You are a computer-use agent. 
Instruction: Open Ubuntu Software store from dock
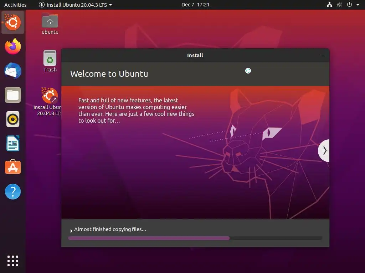pyautogui.click(x=13, y=167)
